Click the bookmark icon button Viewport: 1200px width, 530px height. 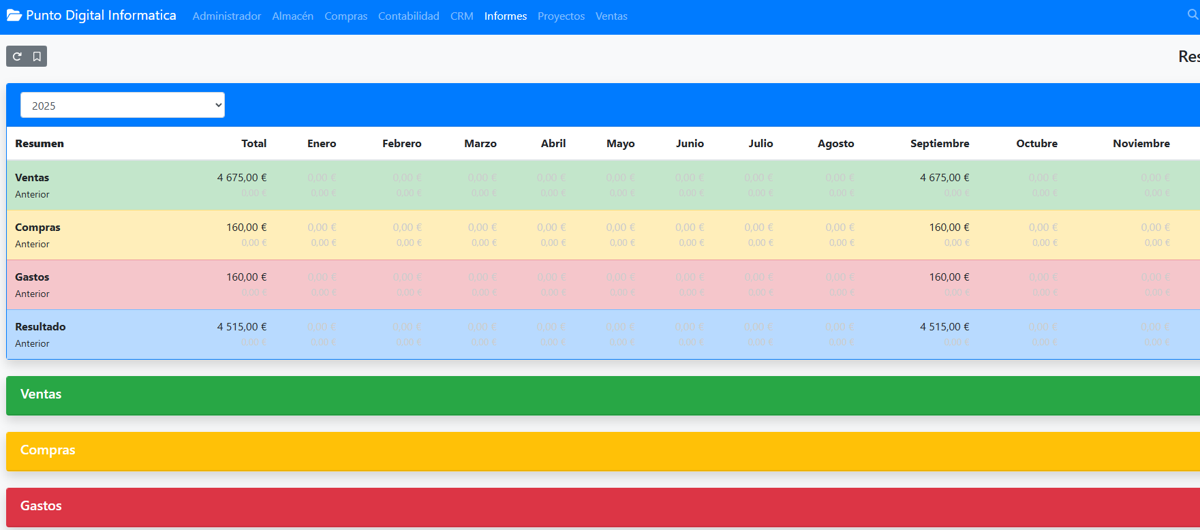pos(37,57)
